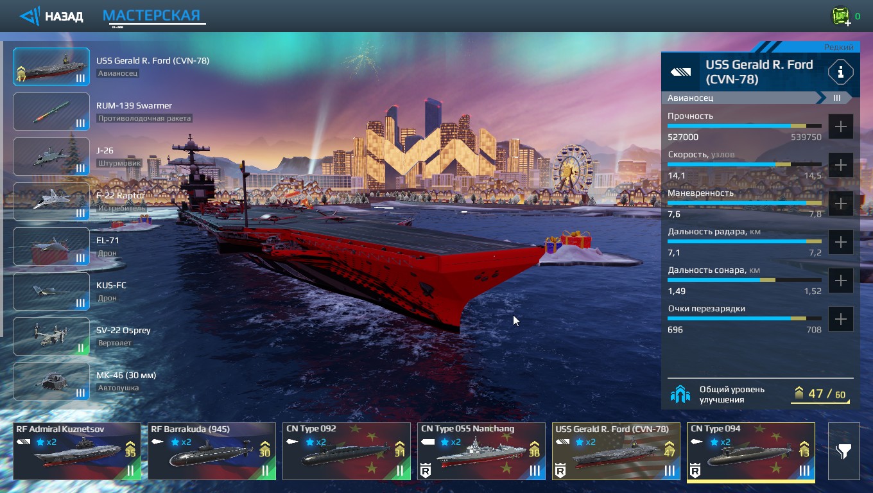Click the 539750 max durability value
Image resolution: width=873 pixels, height=493 pixels.
[806, 137]
